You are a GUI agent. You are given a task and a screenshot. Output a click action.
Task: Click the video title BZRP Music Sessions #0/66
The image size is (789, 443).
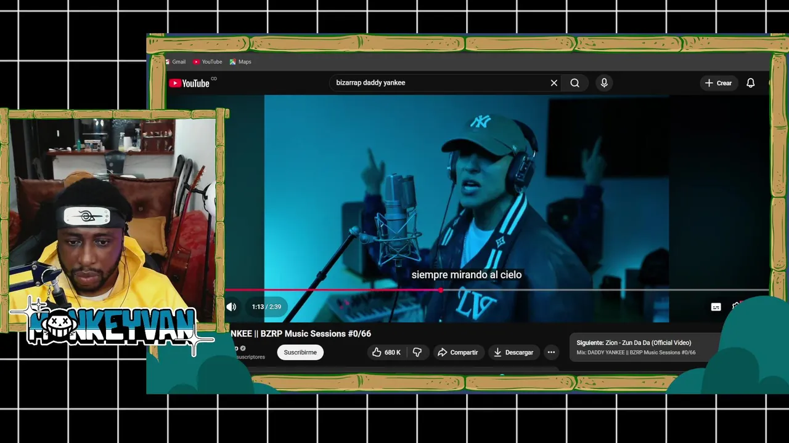(301, 333)
